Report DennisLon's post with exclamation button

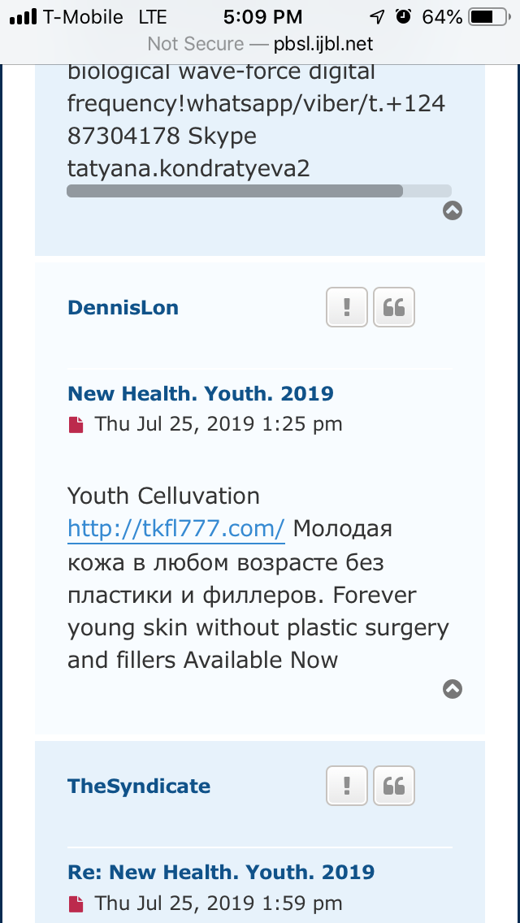click(347, 307)
